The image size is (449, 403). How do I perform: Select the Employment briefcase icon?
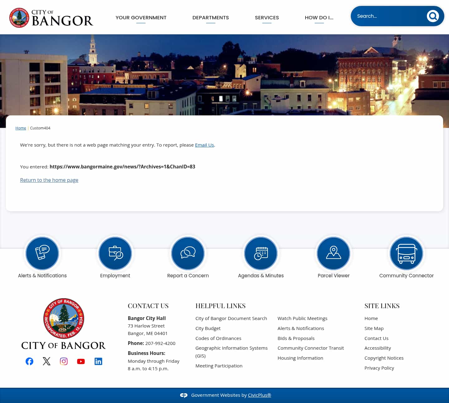115,253
